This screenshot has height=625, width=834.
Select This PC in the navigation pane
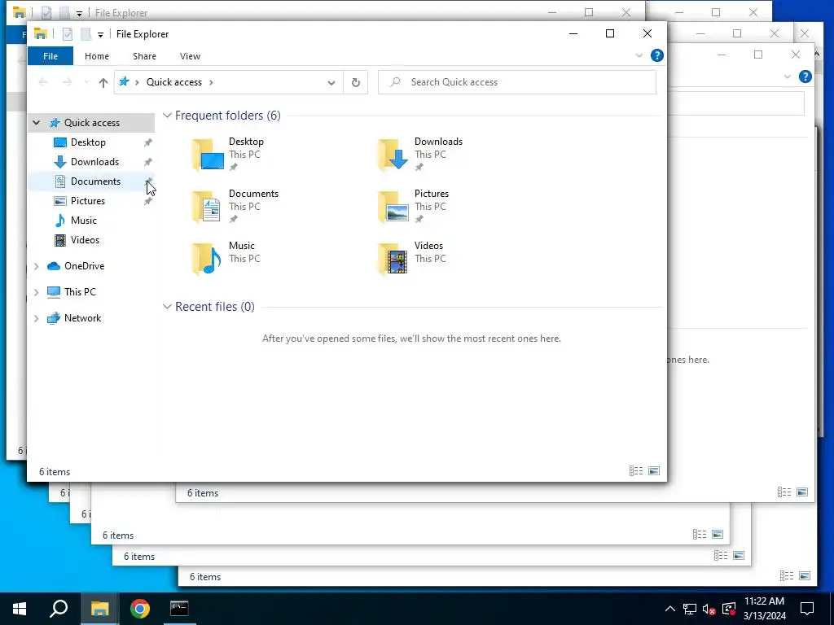coord(80,292)
